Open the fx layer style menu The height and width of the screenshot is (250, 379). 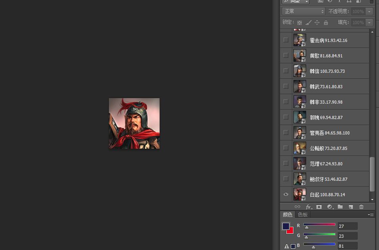pos(309,207)
